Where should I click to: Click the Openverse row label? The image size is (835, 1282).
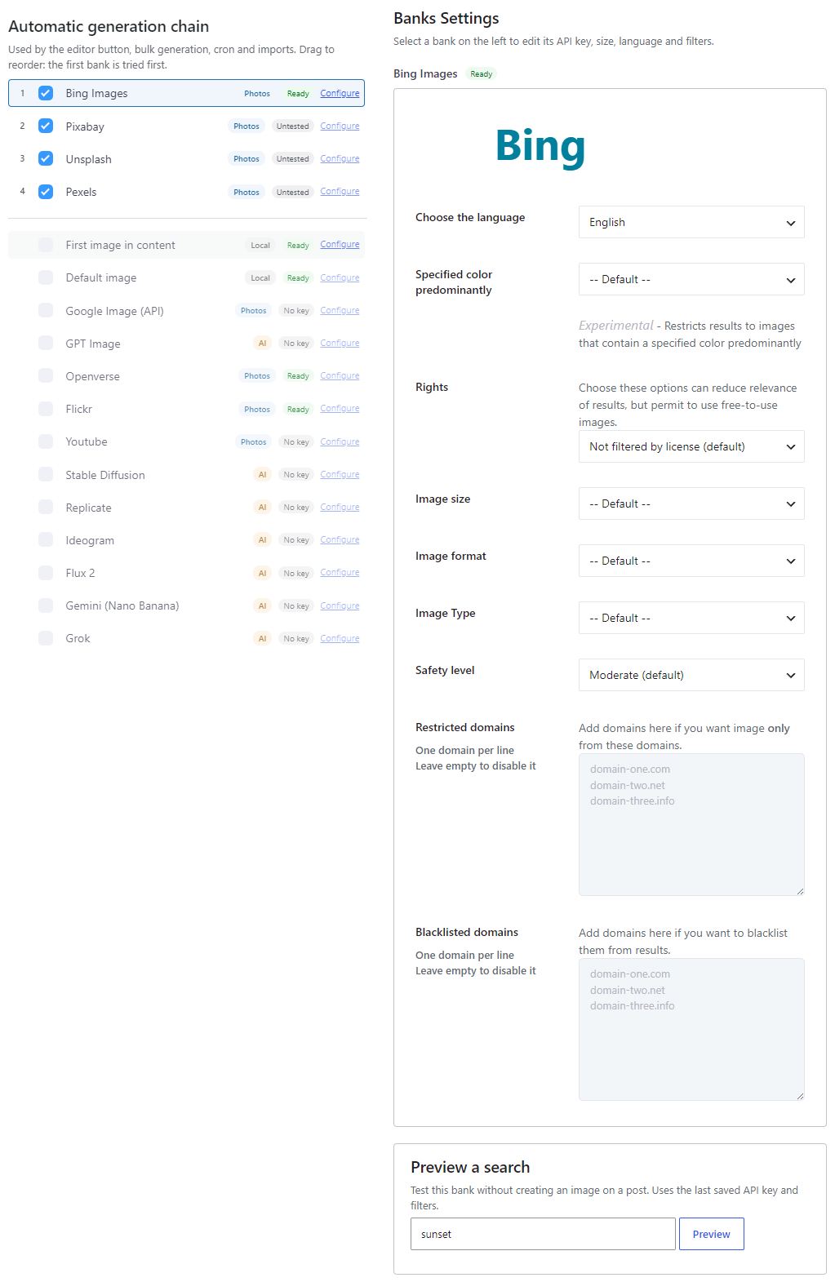93,376
